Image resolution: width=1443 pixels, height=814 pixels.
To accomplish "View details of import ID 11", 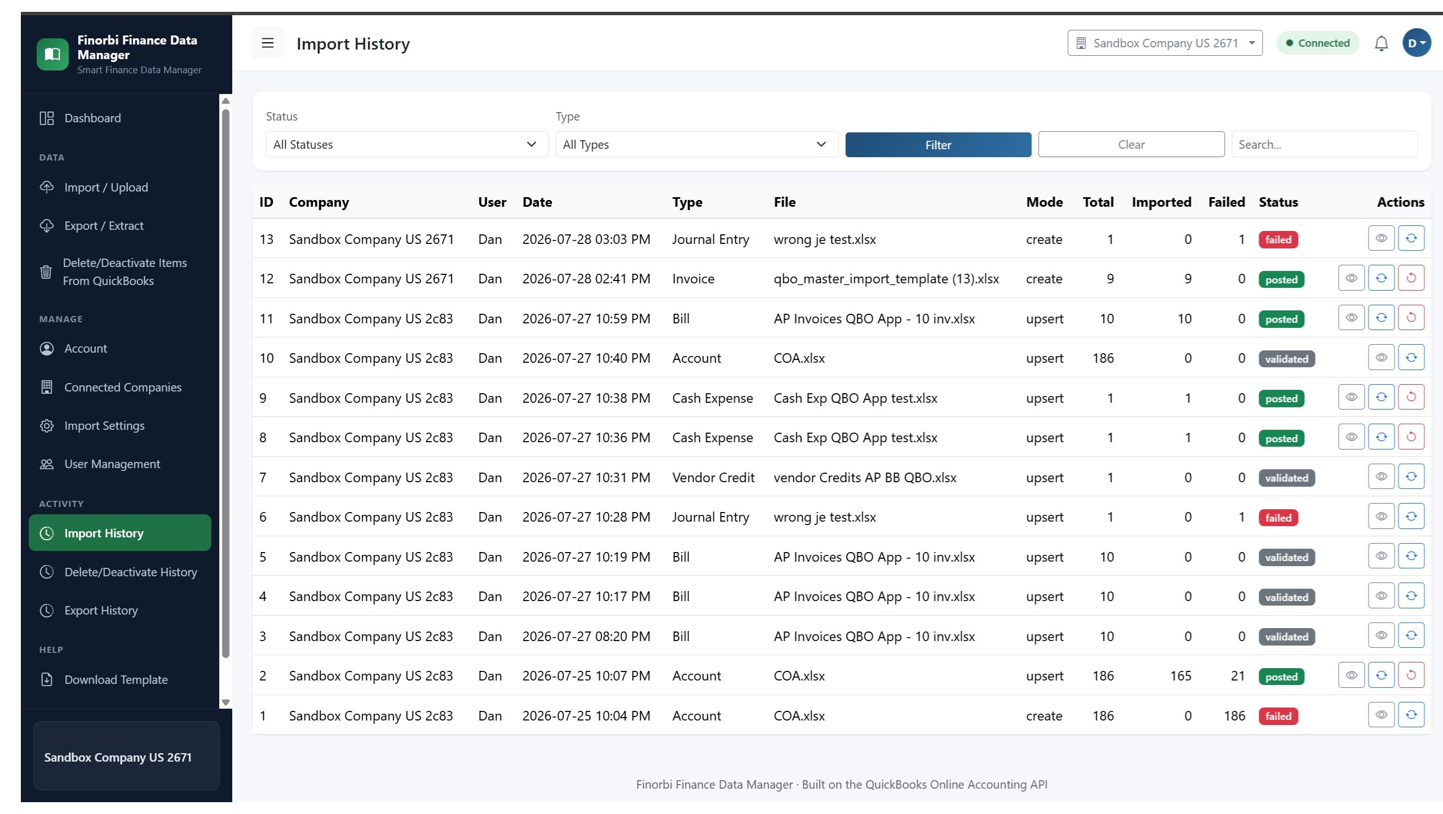I will pos(1351,318).
